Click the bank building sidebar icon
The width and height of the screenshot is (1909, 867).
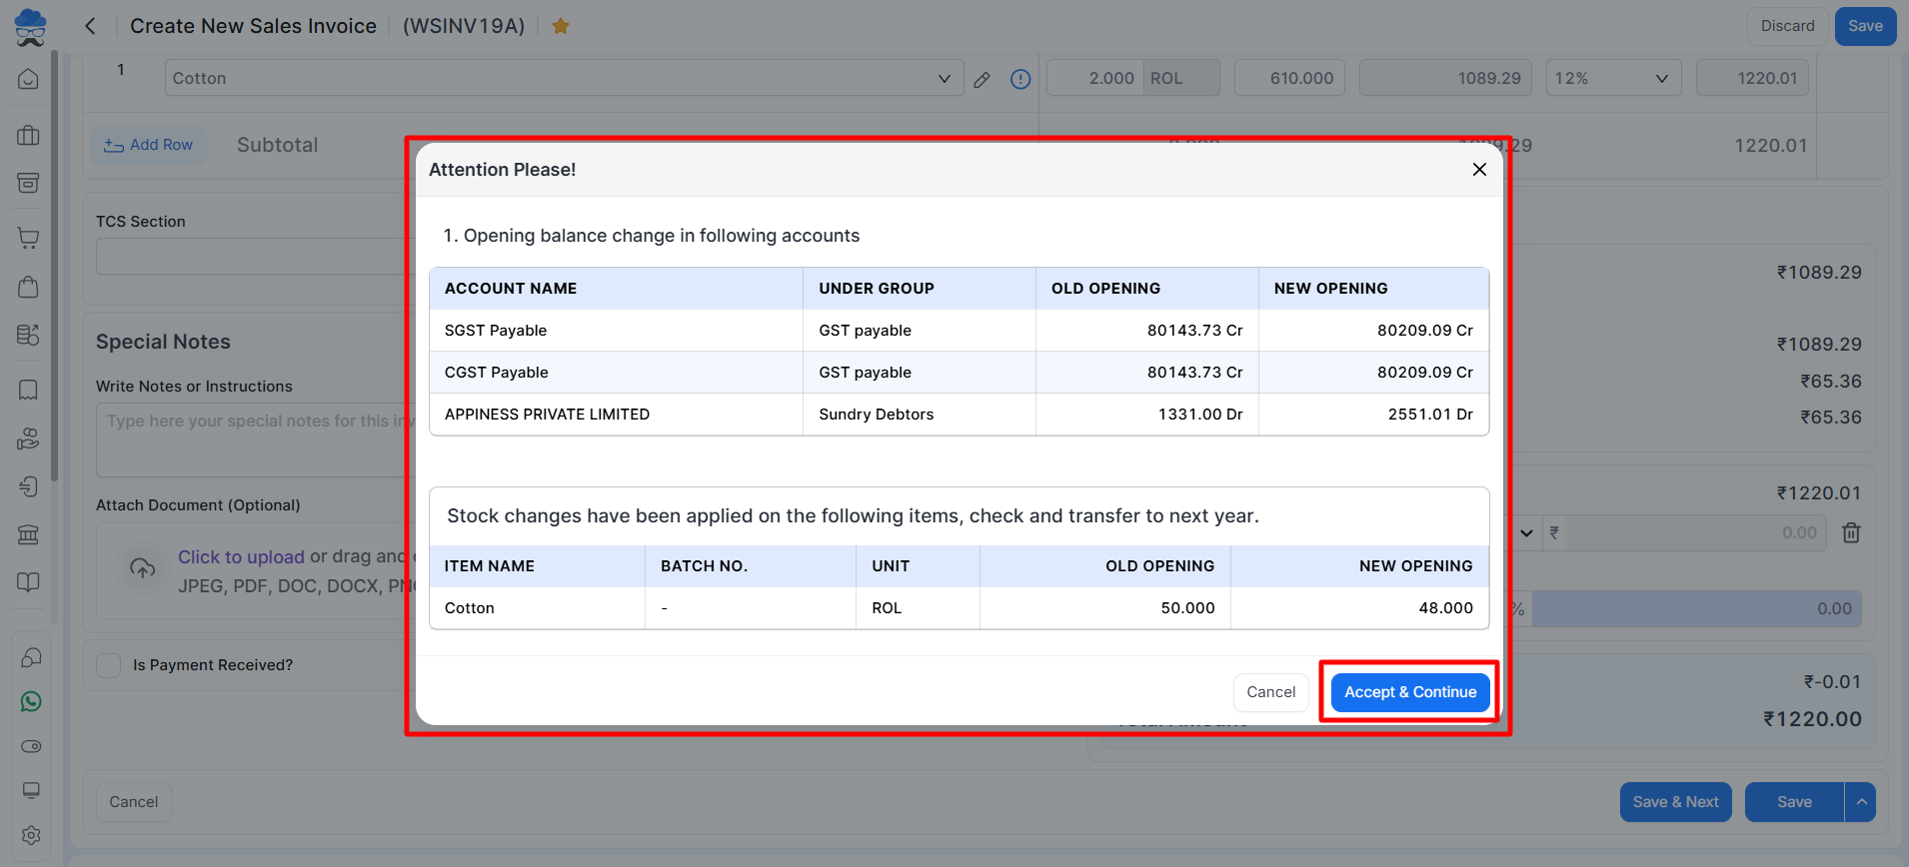[28, 534]
